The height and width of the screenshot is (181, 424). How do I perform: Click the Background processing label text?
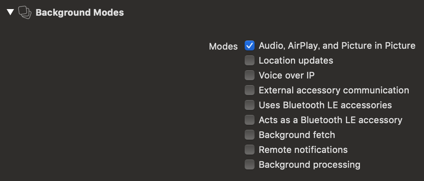pyautogui.click(x=310, y=165)
